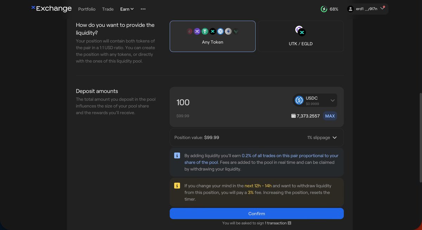Click the xExchange logo
The image size is (422, 230).
(51, 8)
